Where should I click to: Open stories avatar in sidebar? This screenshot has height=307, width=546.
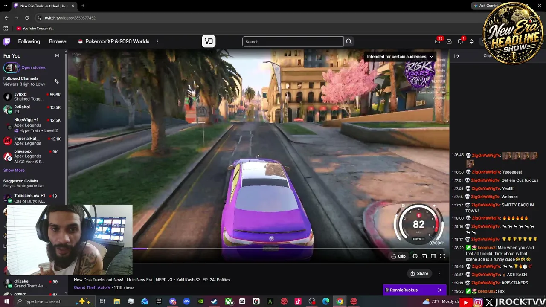(11, 67)
